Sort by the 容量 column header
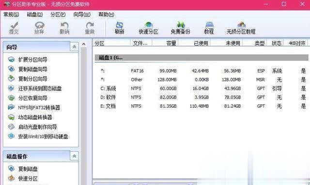This screenshot has width=310, height=185. coord(165,43)
